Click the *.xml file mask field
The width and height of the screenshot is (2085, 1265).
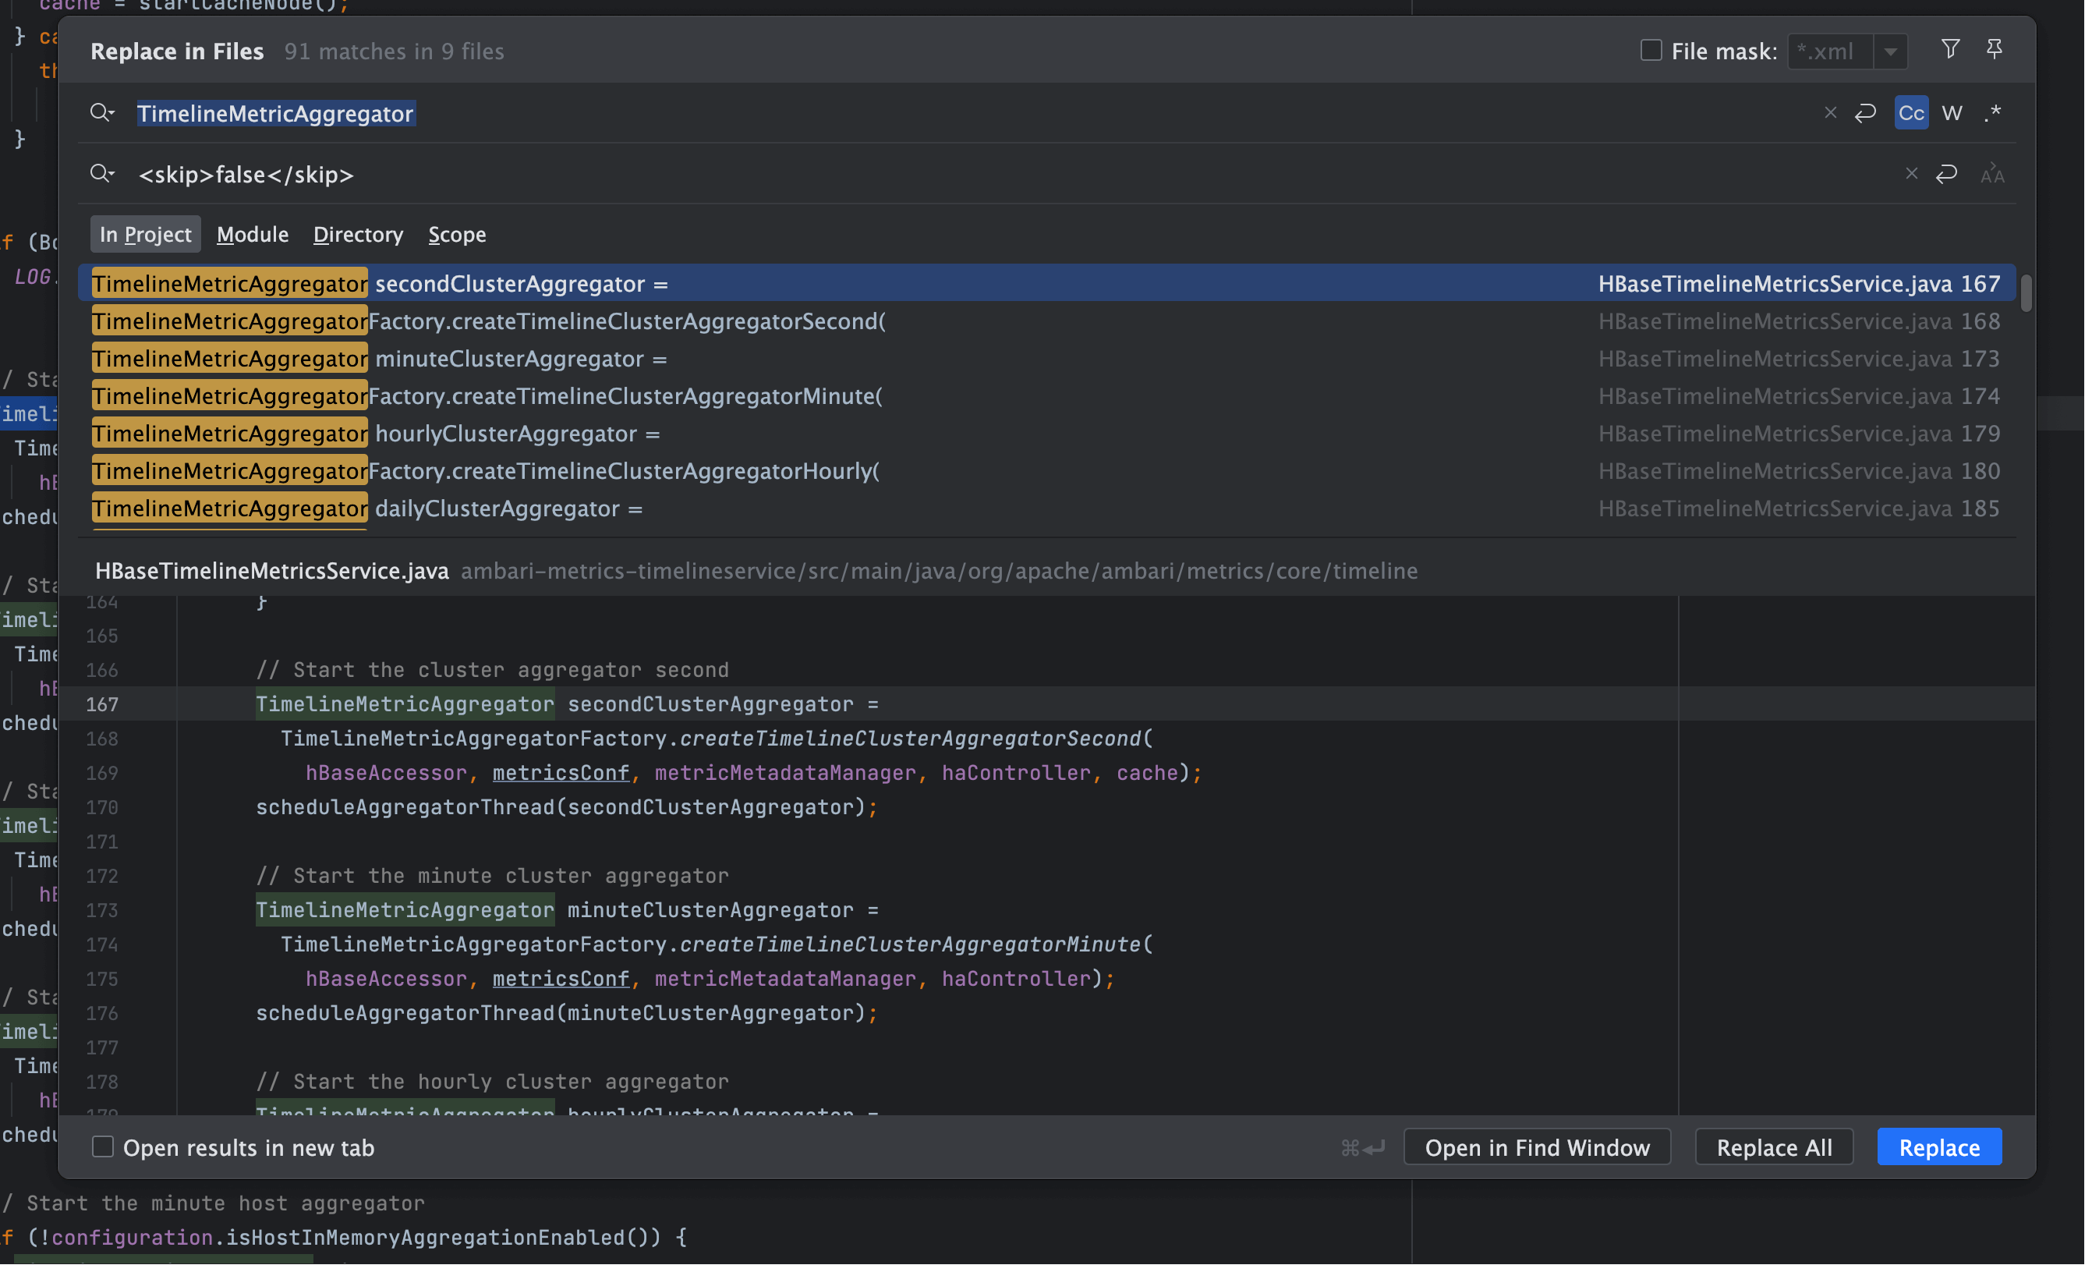[1830, 51]
